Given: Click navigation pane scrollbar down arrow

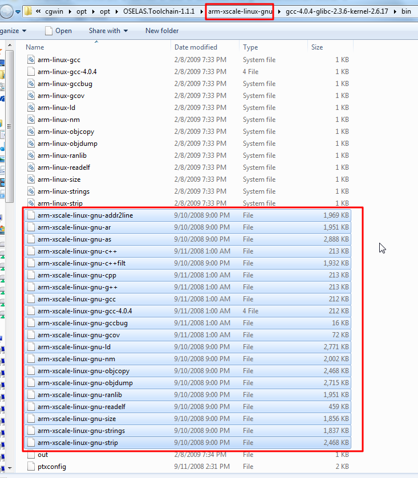Looking at the screenshot, I should click(x=10, y=468).
